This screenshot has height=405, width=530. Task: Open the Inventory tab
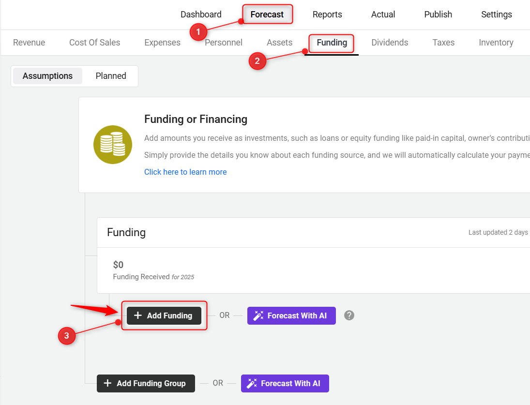tap(496, 43)
